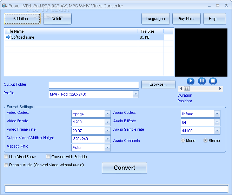Click the Output Folder text field
Image resolution: width=232 pixels, height=195 pixels.
pyautogui.click(x=94, y=85)
